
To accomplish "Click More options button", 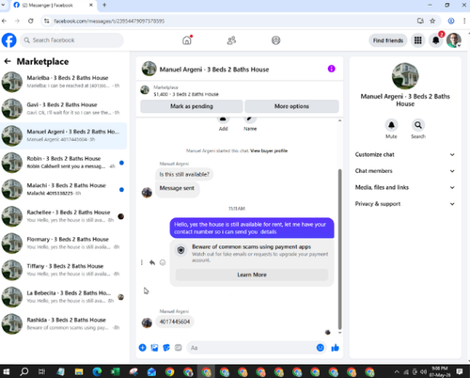I will (x=291, y=106).
